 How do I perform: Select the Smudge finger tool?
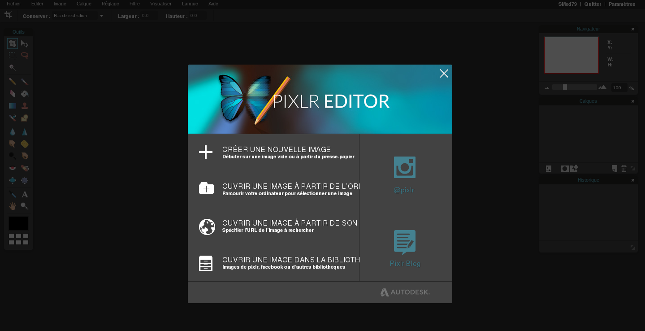[x=13, y=144]
